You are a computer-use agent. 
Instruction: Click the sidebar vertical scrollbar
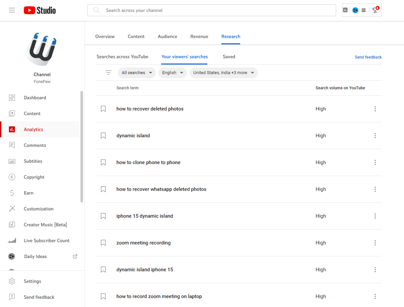[x=82, y=147]
